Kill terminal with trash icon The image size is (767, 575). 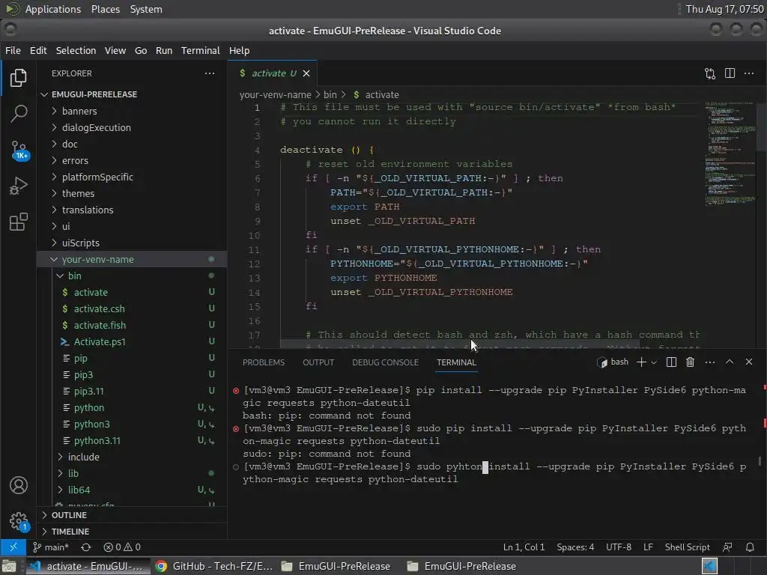(690, 362)
